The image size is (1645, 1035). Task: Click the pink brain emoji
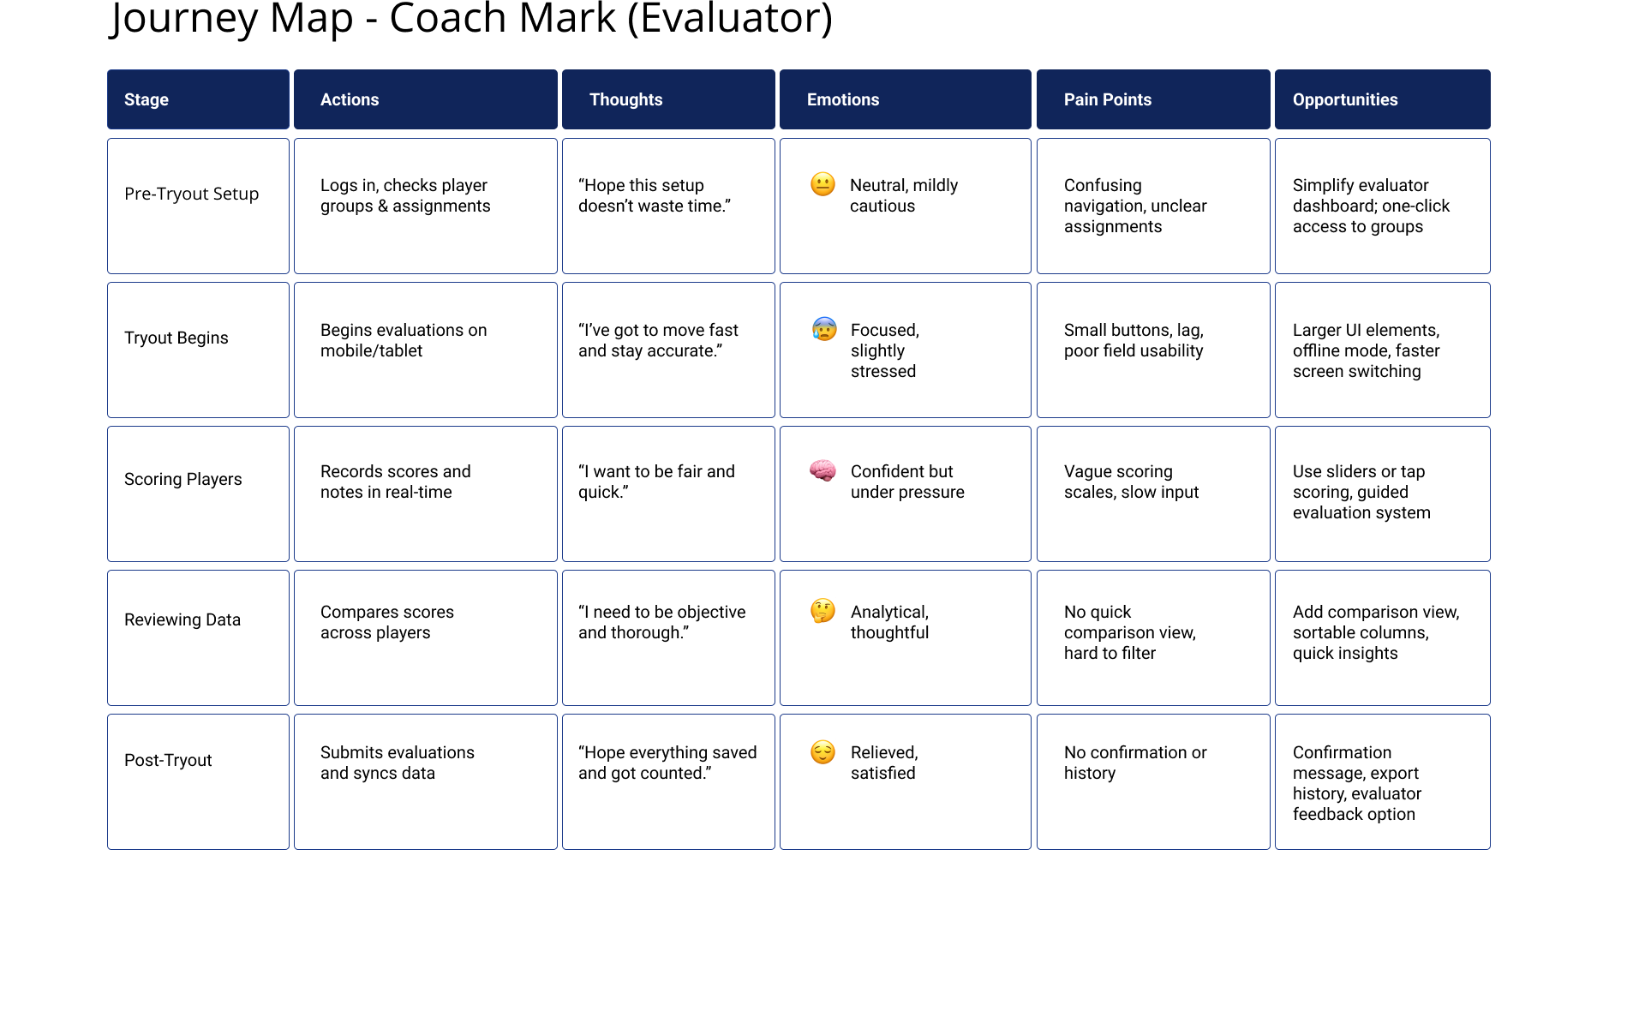pyautogui.click(x=822, y=470)
